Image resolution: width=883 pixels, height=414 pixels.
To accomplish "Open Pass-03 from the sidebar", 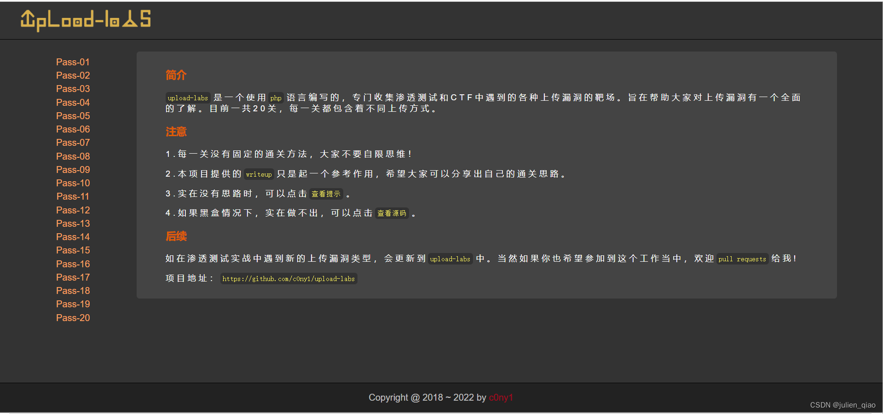I will point(72,89).
